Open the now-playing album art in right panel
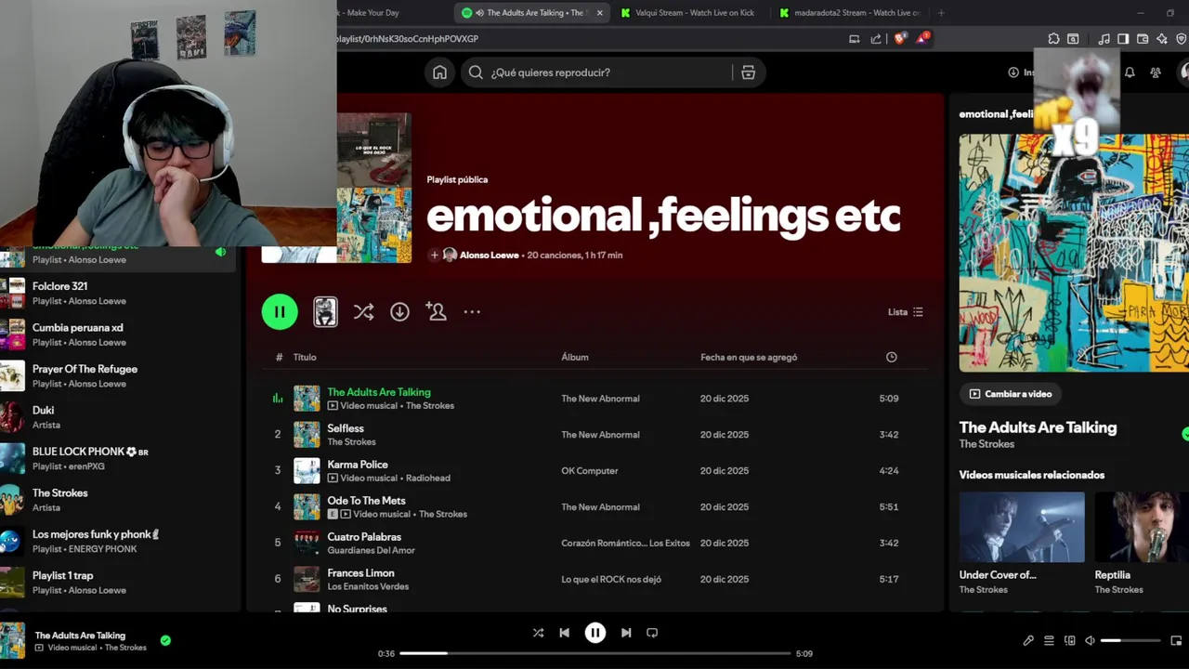The width and height of the screenshot is (1189, 669). coord(1074,253)
